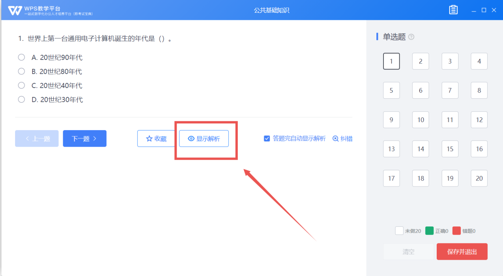503x276 pixels.
Task: Select option B. 20世纪80年代
Action: click(21, 71)
